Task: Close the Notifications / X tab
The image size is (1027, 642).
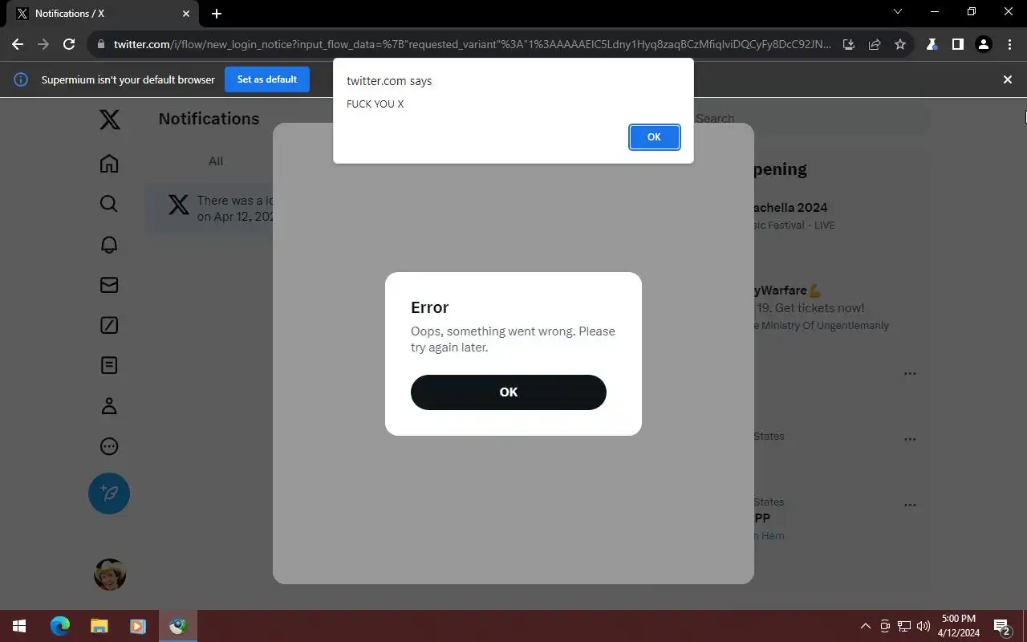Action: coord(186,14)
